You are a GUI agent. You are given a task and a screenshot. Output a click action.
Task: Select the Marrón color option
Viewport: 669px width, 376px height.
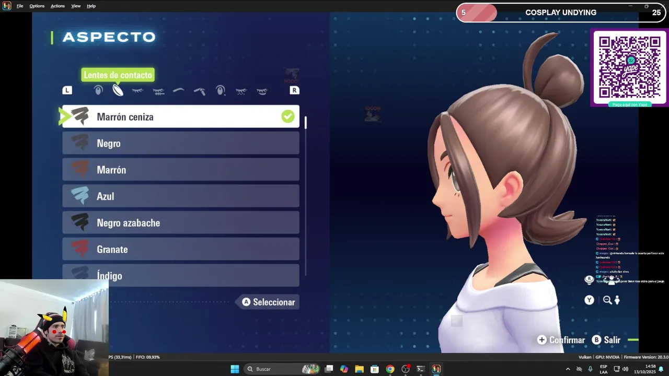point(181,170)
